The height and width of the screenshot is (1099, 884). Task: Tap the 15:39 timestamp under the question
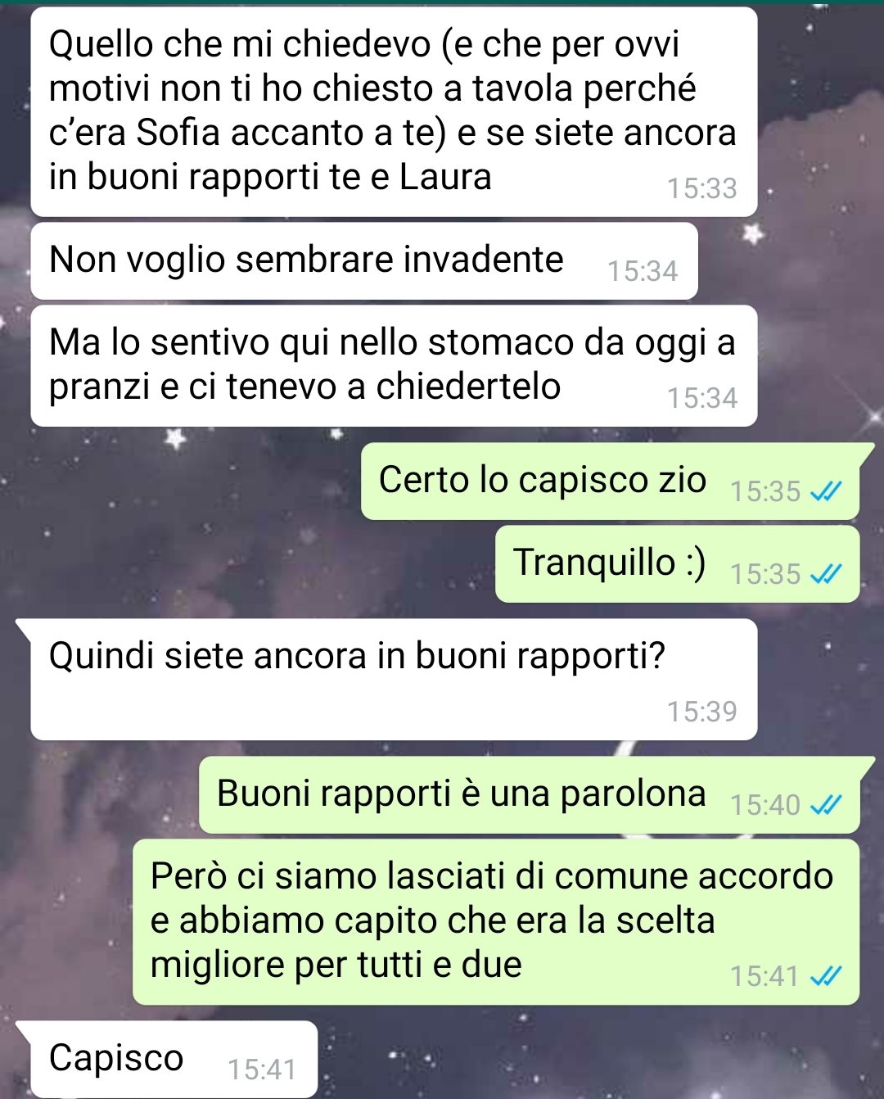click(x=701, y=712)
